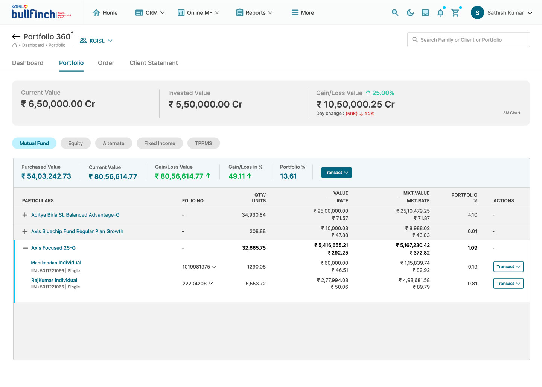
Task: Click market value ₹ 4,98,681.58
Action: (414, 280)
